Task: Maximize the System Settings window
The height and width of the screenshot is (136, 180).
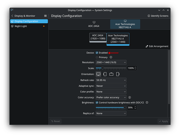Action: tap(164, 10)
